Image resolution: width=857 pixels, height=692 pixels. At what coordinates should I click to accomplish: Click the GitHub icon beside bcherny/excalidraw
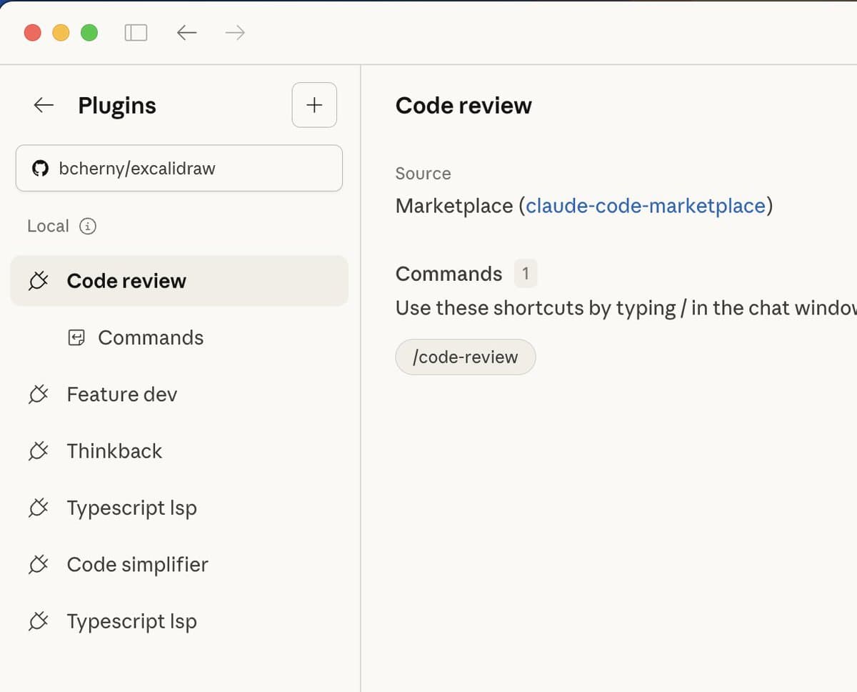pos(41,168)
